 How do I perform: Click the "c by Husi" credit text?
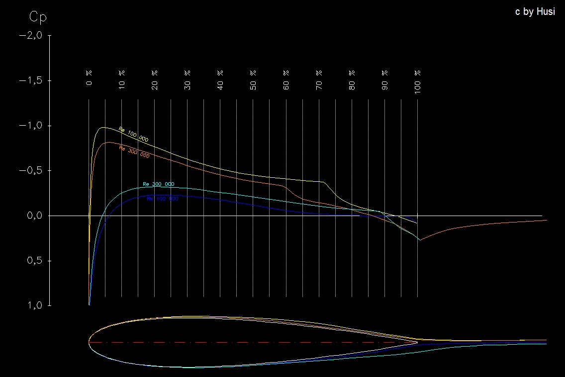pos(535,12)
